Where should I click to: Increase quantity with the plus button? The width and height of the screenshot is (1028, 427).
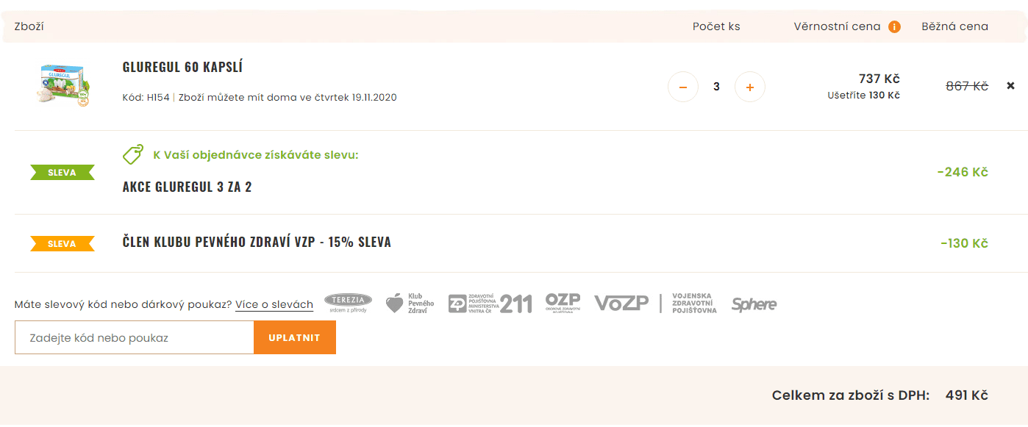(749, 87)
